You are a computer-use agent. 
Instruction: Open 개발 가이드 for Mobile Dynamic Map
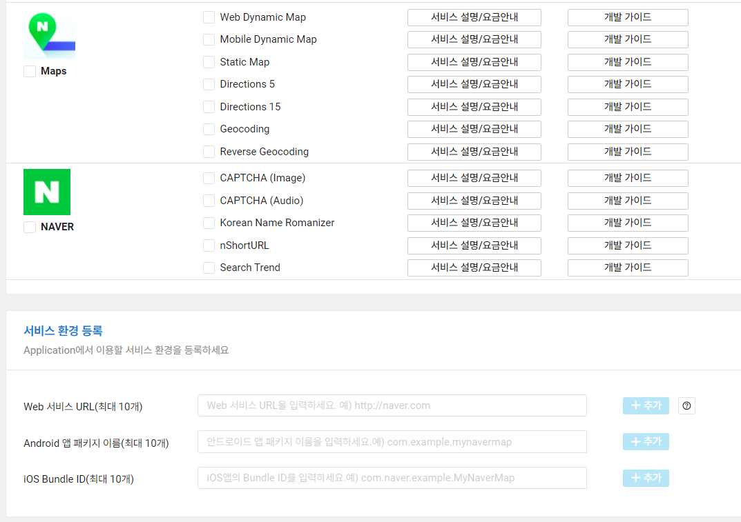[628, 39]
